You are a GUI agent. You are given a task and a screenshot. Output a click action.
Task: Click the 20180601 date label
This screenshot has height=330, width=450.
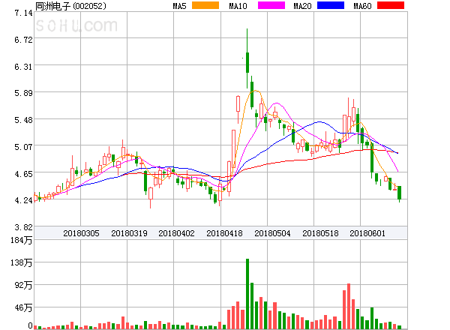[x=367, y=233]
